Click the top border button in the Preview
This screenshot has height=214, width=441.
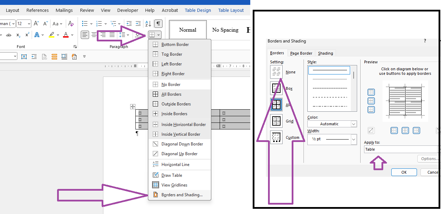point(371,92)
